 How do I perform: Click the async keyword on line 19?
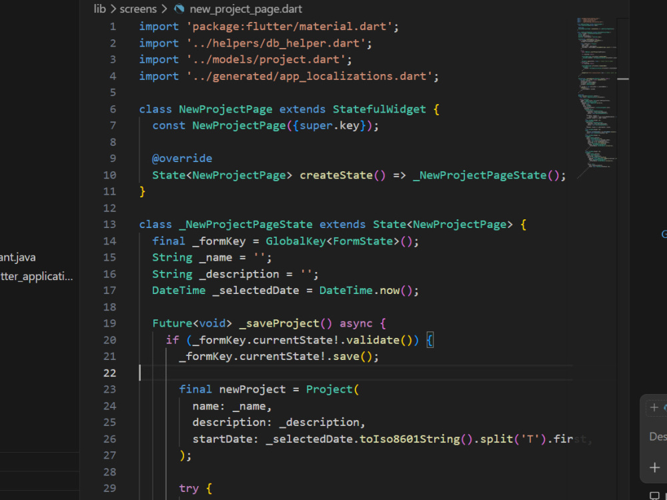click(x=356, y=323)
